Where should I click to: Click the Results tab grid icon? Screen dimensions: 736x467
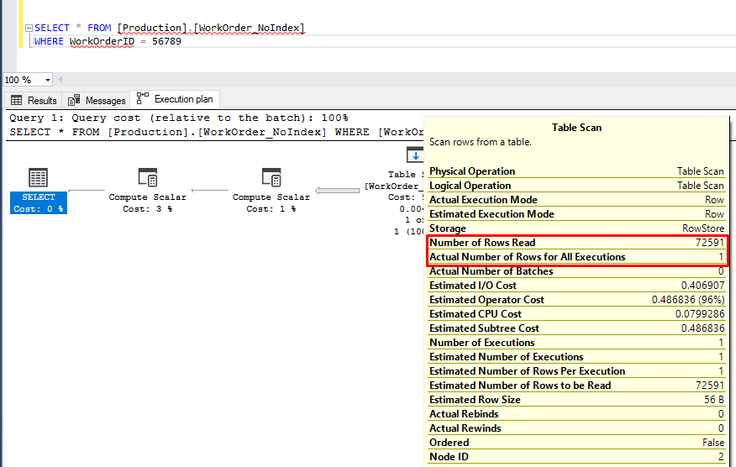pyautogui.click(x=17, y=100)
